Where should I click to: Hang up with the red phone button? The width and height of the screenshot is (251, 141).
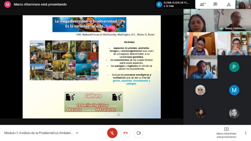125,133
